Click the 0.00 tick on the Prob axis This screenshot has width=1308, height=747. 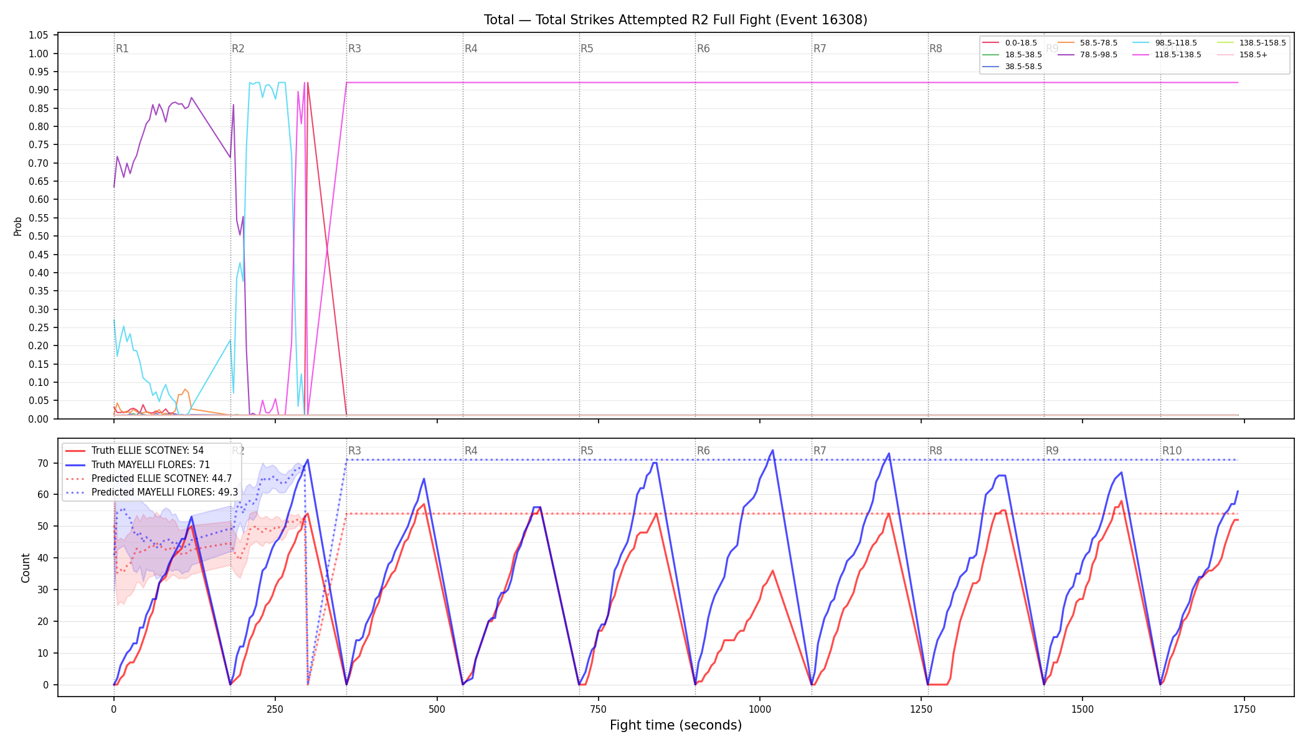[39, 419]
